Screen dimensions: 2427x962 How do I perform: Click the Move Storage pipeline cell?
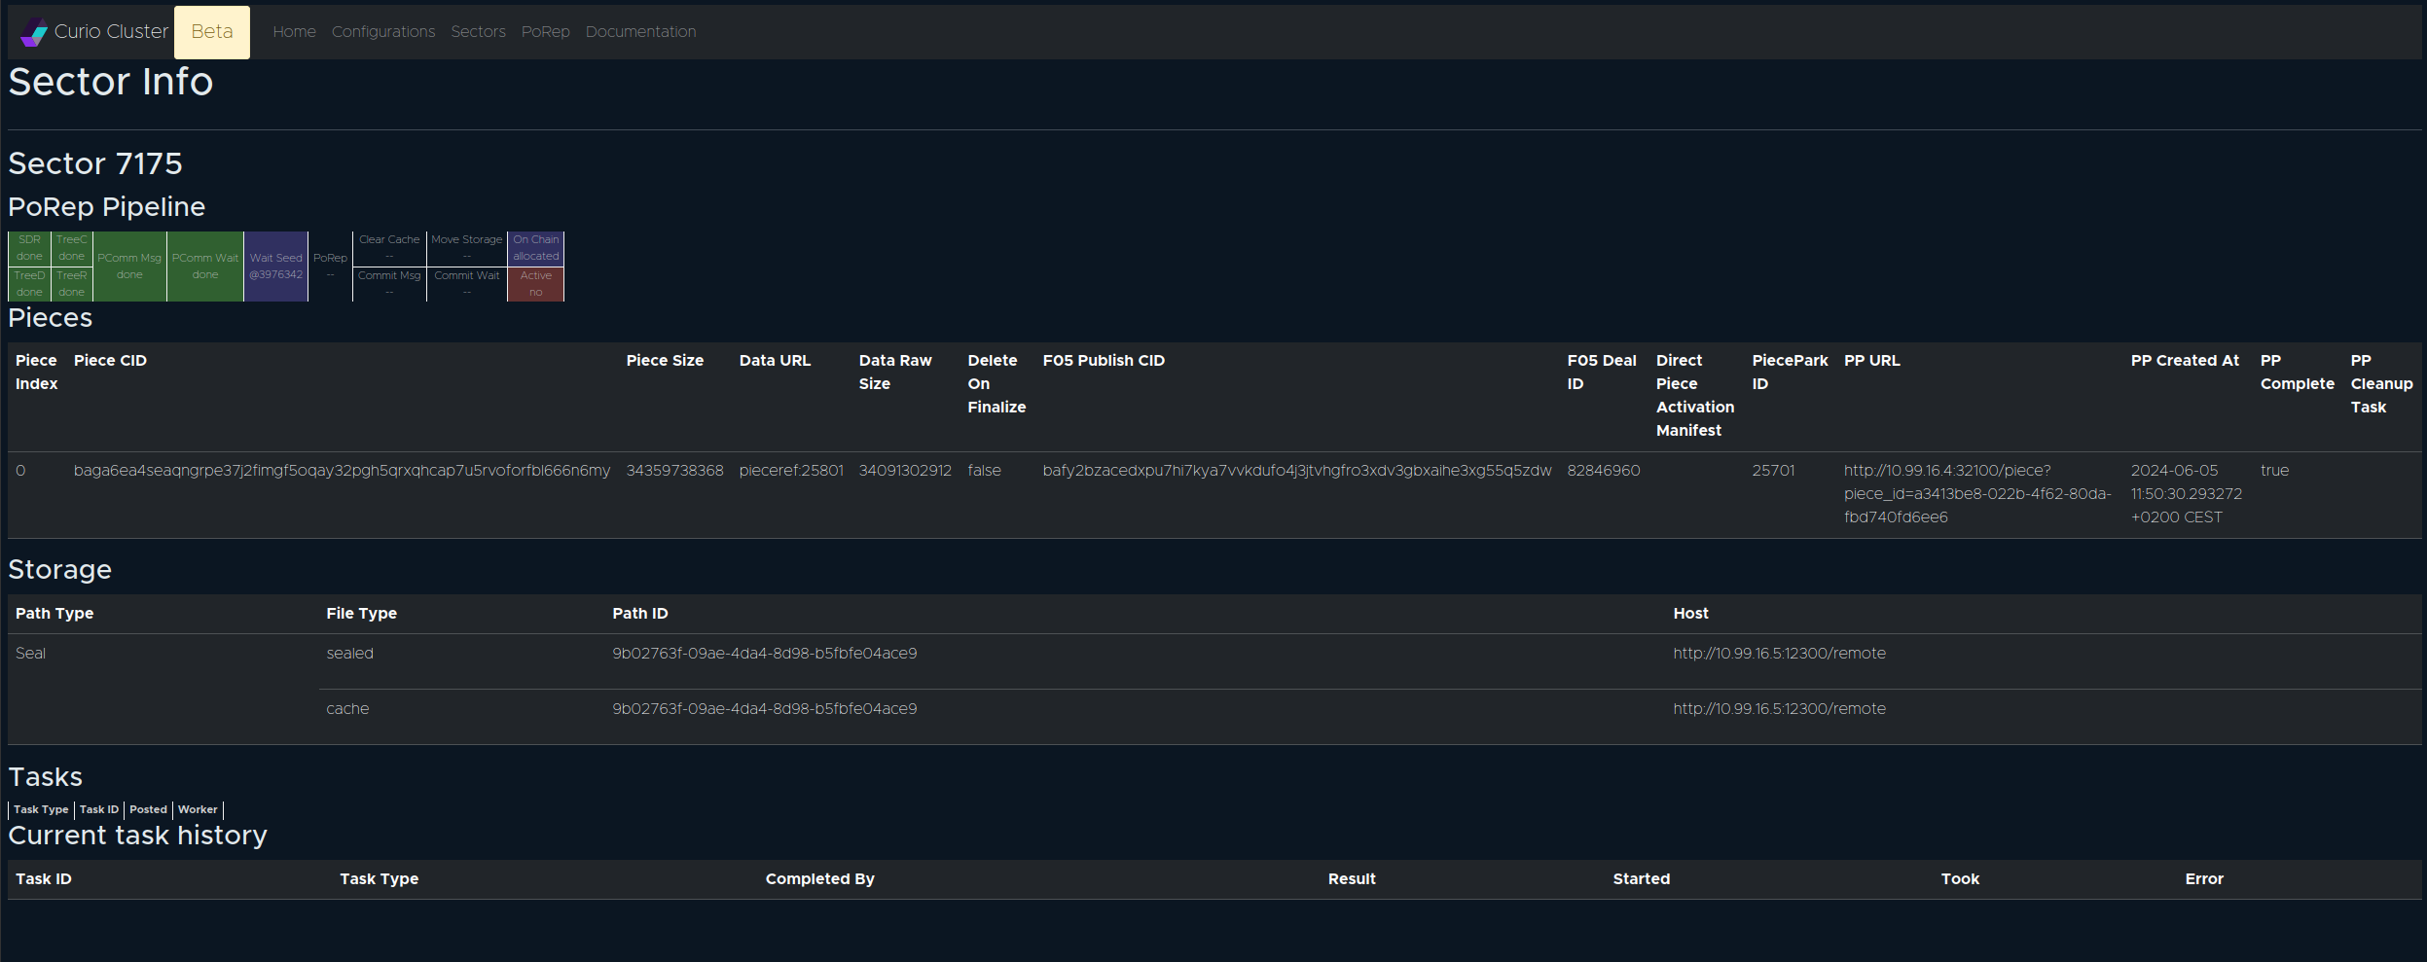tap(466, 248)
